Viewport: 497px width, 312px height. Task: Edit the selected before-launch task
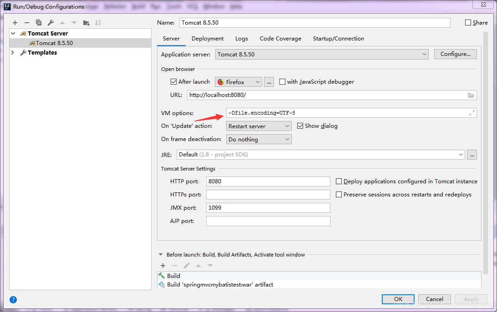pyautogui.click(x=187, y=266)
